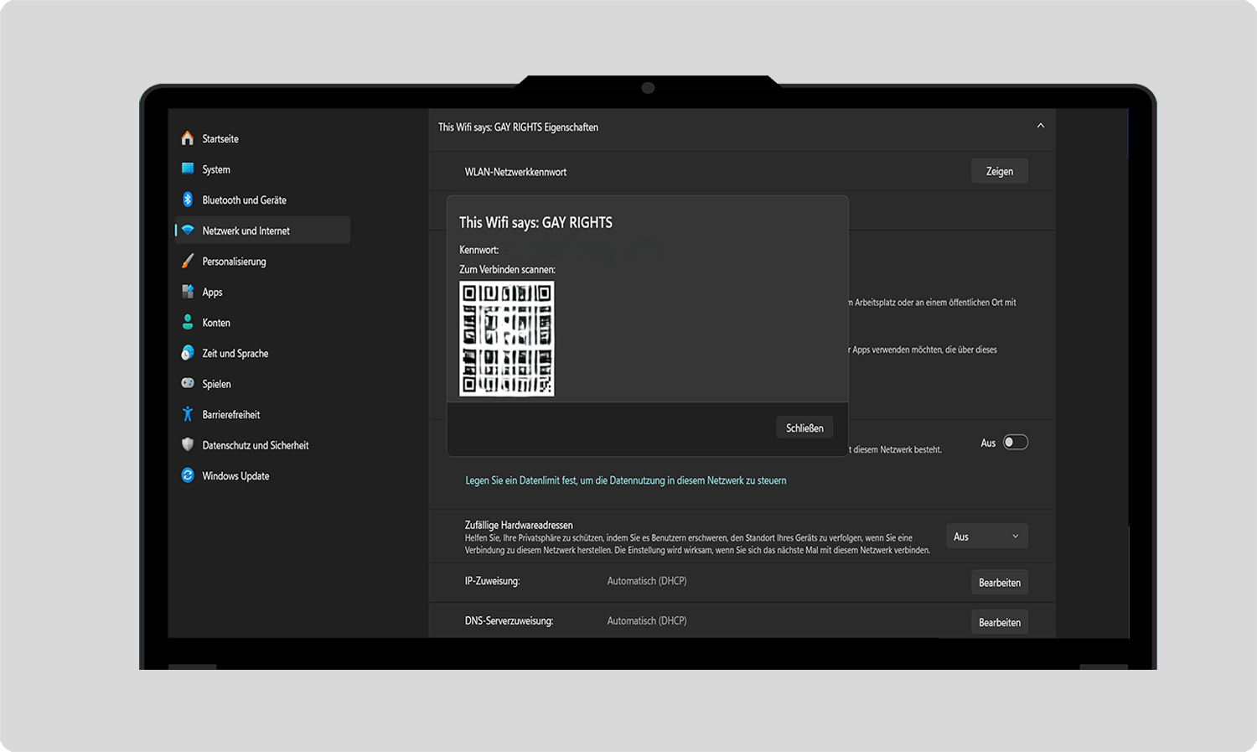Click the Bluetooth icon in sidebar
Image resolution: width=1257 pixels, height=752 pixels.
click(x=188, y=200)
